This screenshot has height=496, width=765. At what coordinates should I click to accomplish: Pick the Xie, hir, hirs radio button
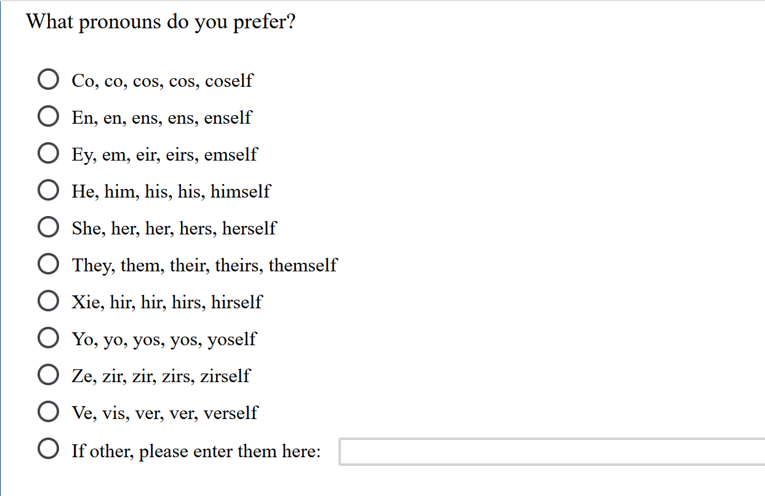pyautogui.click(x=48, y=302)
